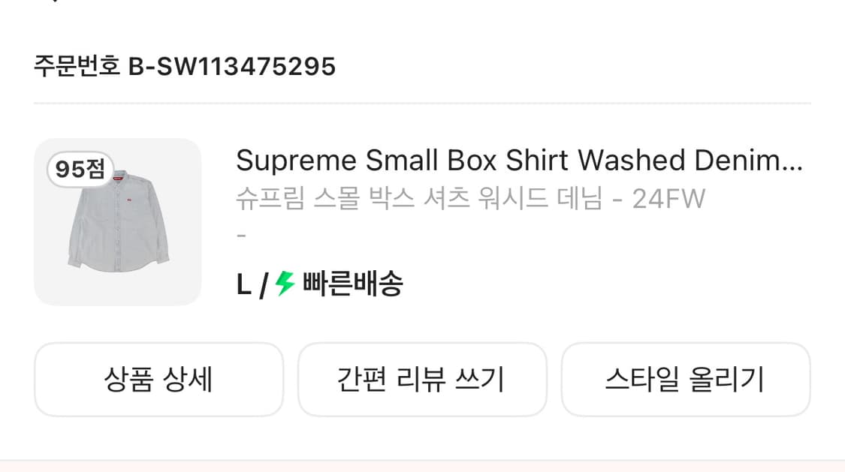This screenshot has width=845, height=472.
Task: Click the 주문번호 order number heading
Action: tap(75, 67)
